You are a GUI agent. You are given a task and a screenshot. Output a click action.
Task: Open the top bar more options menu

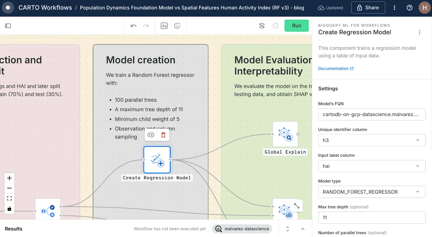coord(394,8)
